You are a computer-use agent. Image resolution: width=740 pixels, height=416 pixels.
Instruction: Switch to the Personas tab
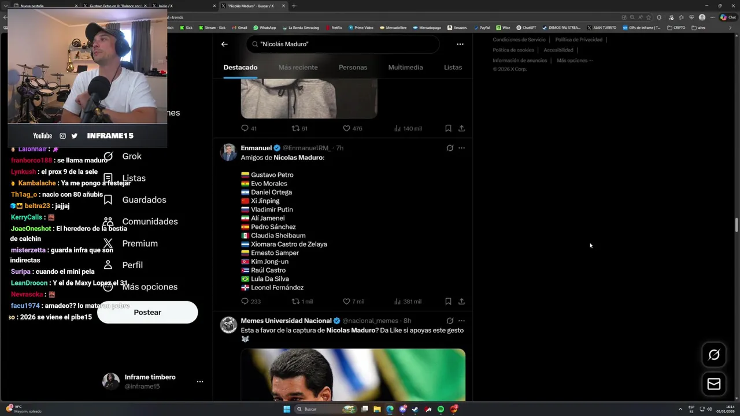coord(353,68)
